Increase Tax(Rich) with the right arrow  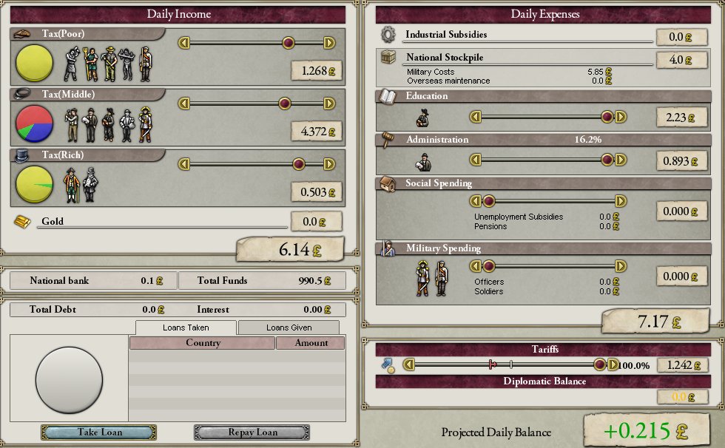pos(329,164)
